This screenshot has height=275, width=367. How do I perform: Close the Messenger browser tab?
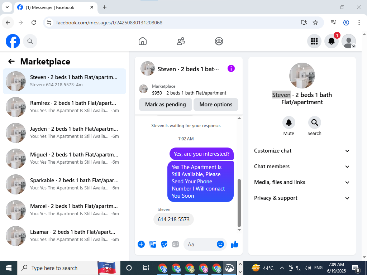coord(92,7)
